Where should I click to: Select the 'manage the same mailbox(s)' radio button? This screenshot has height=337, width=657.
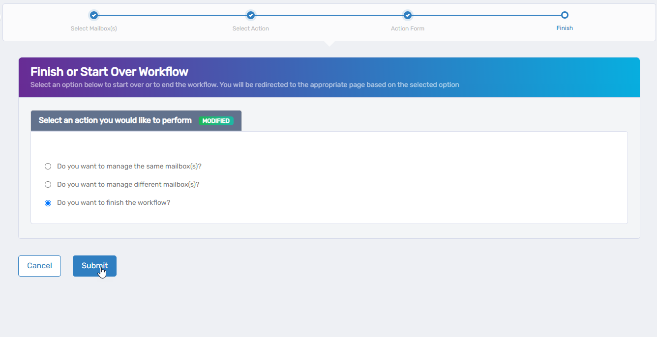point(48,167)
